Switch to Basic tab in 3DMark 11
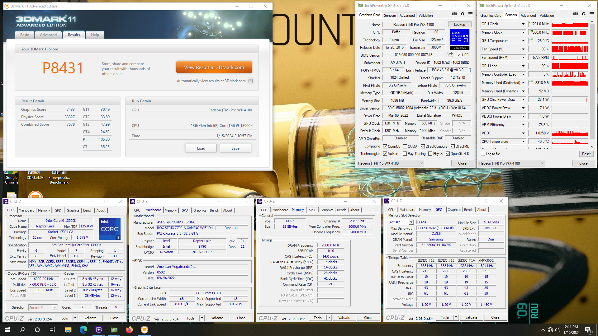Image resolution: width=598 pixels, height=336 pixels. tap(25, 35)
